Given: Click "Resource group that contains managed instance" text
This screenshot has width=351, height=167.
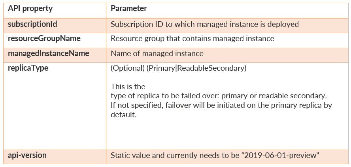Looking at the screenshot, I should [x=192, y=39].
